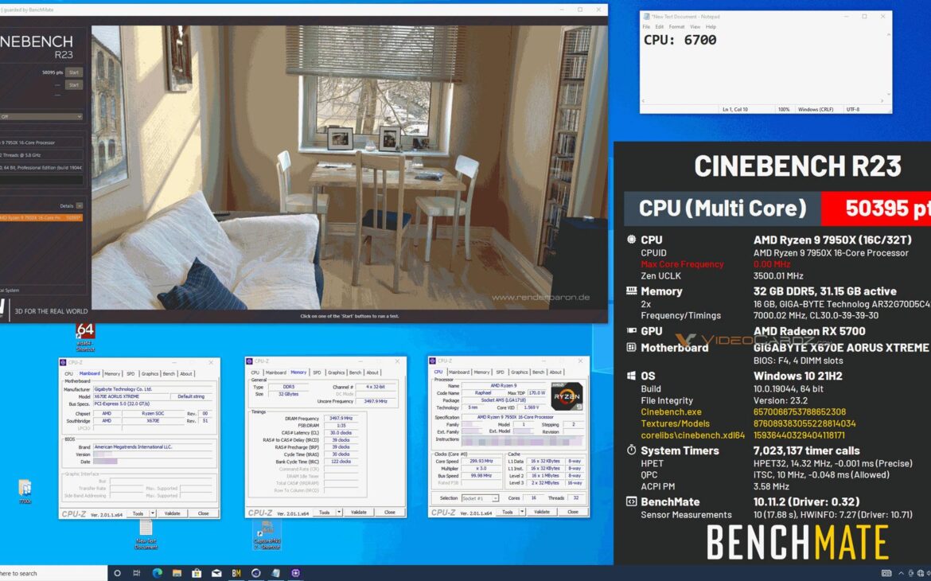Open the Format menu in Notepad
Viewport: 931px width, 581px height.
tap(677, 26)
